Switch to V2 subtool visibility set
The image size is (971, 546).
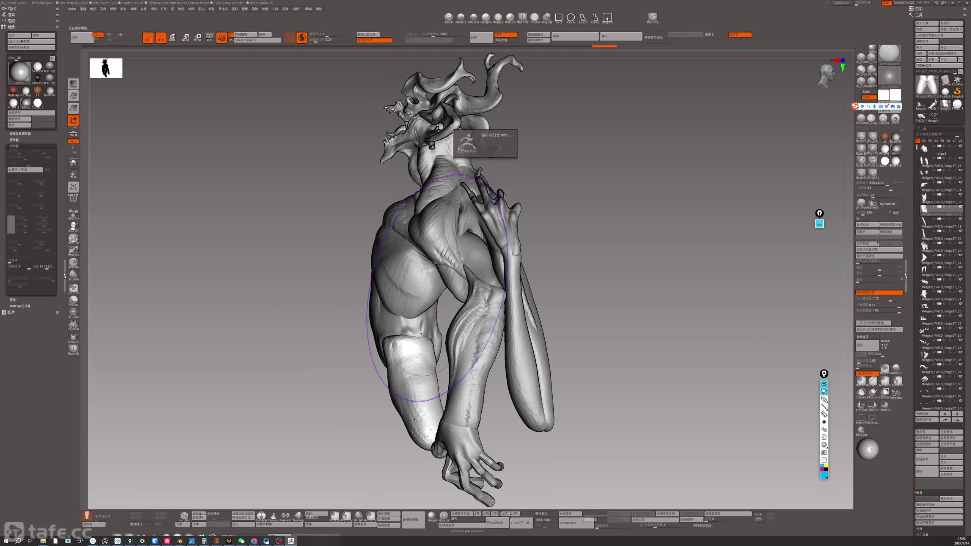coord(924,141)
